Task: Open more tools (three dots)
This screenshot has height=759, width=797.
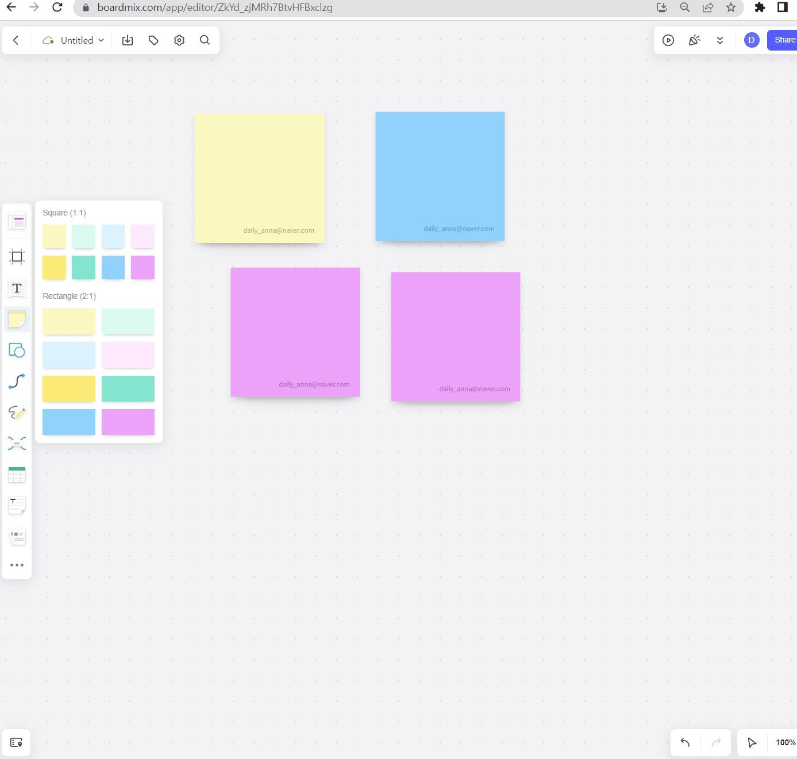Action: pos(17,565)
